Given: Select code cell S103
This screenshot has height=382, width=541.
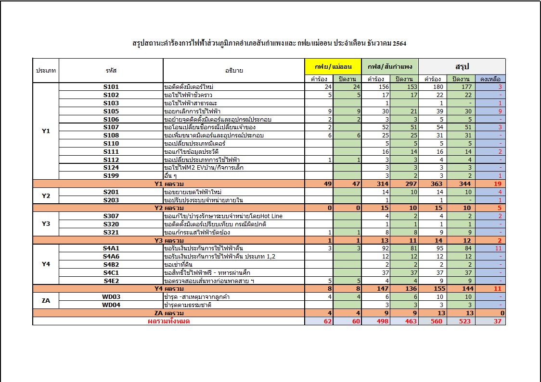Looking at the screenshot, I should pos(111,103).
